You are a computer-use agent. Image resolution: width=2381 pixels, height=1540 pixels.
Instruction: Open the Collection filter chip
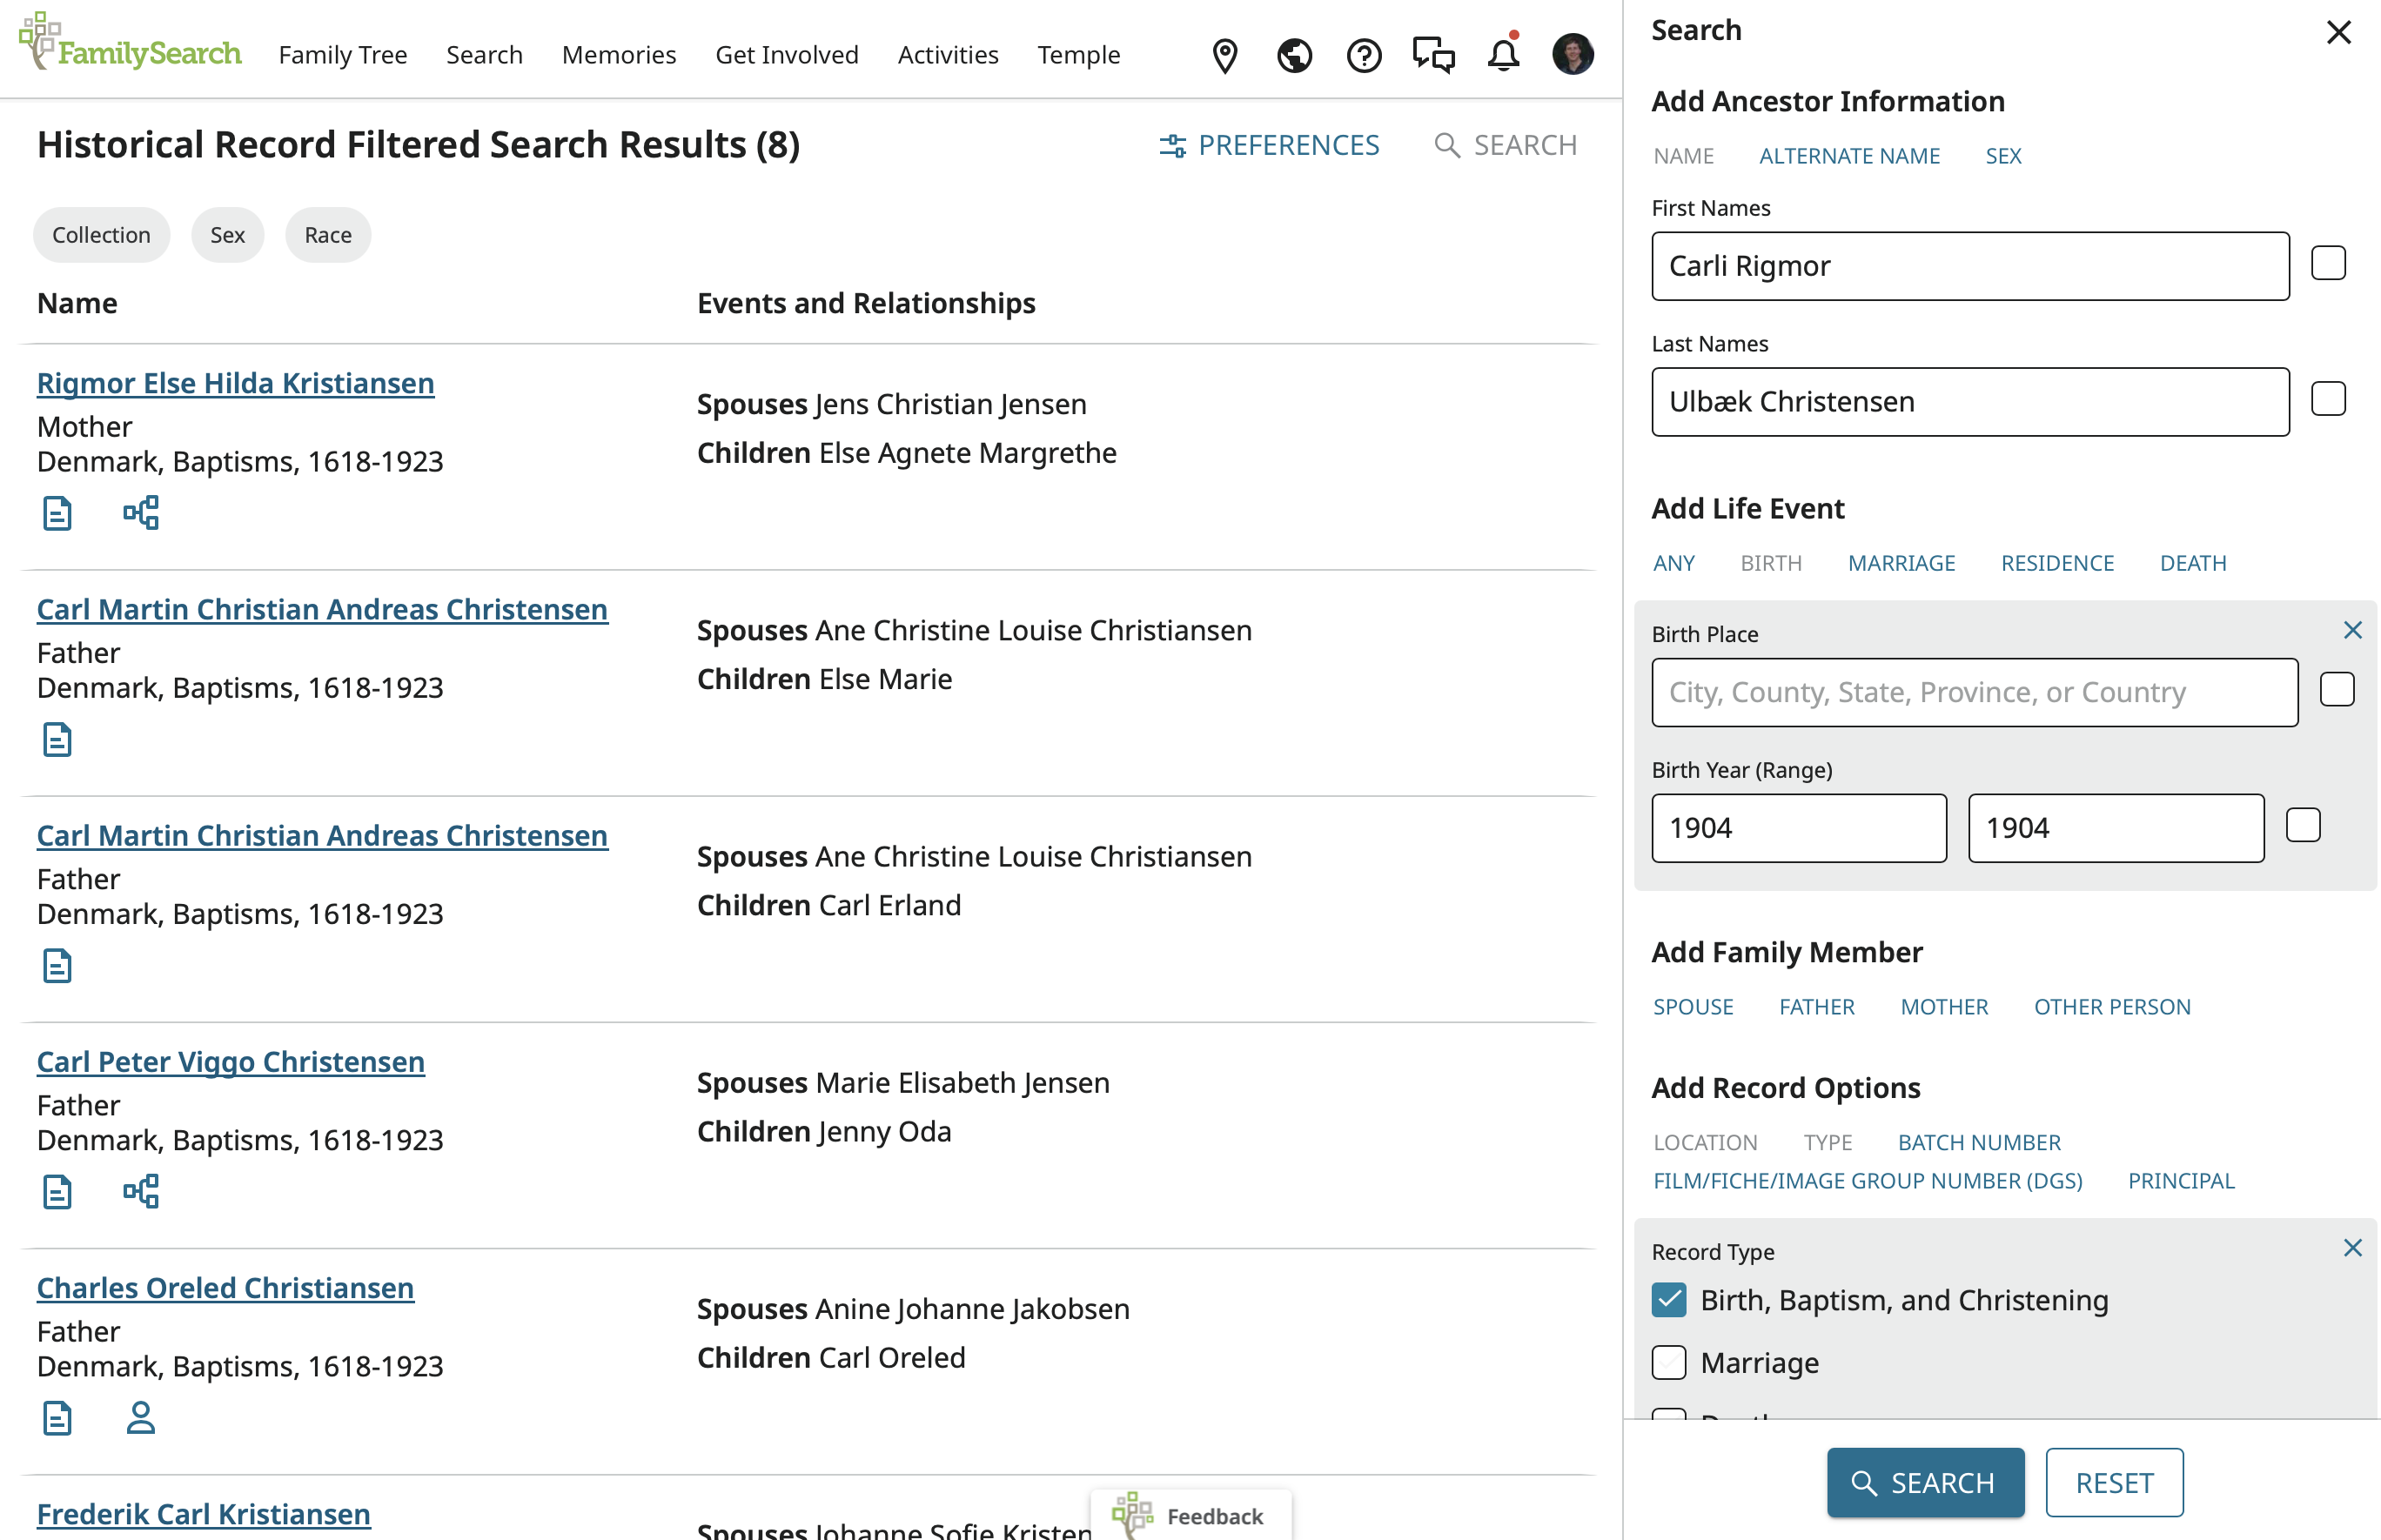(101, 235)
